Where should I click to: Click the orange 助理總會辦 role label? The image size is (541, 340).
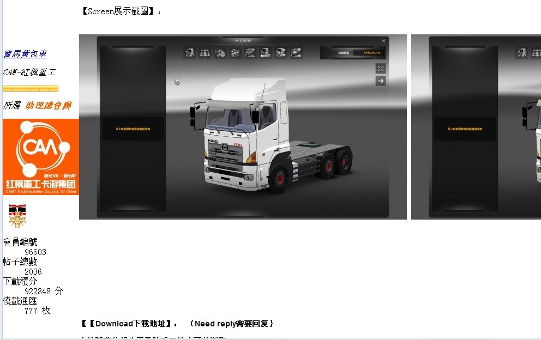tap(49, 106)
